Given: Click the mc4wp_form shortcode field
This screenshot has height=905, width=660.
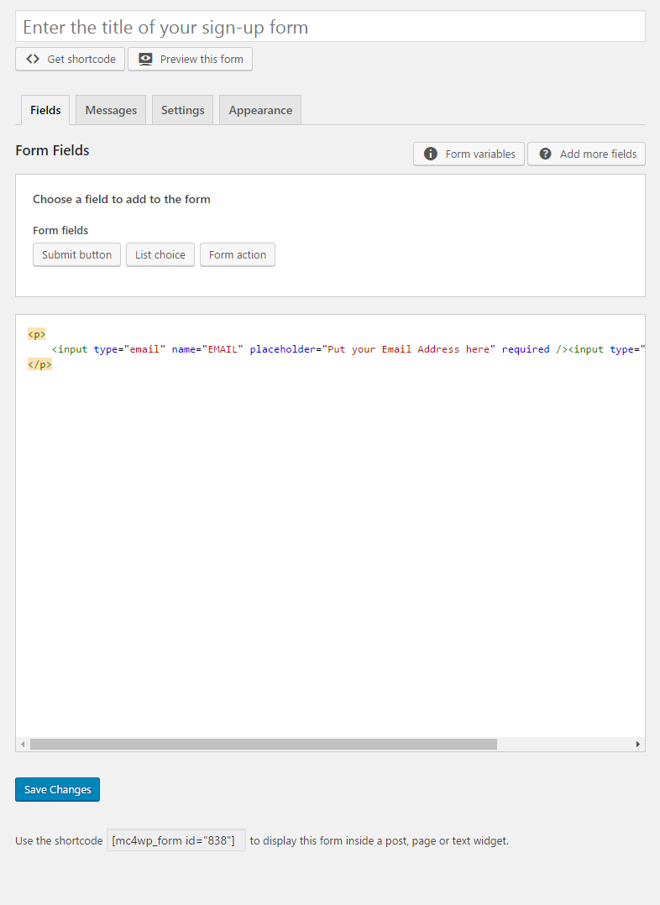Looking at the screenshot, I should click(176, 840).
